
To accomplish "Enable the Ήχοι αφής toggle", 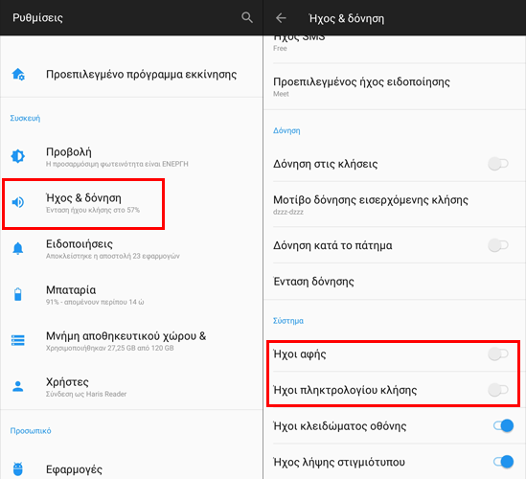I will (498, 354).
